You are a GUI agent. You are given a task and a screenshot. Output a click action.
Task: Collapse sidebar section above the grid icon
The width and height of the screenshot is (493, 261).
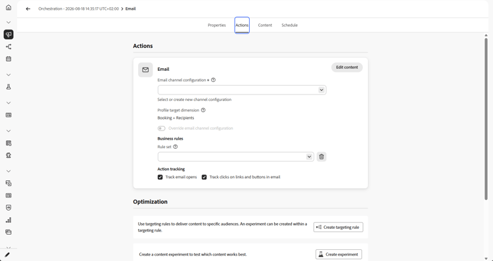[x=9, y=130]
